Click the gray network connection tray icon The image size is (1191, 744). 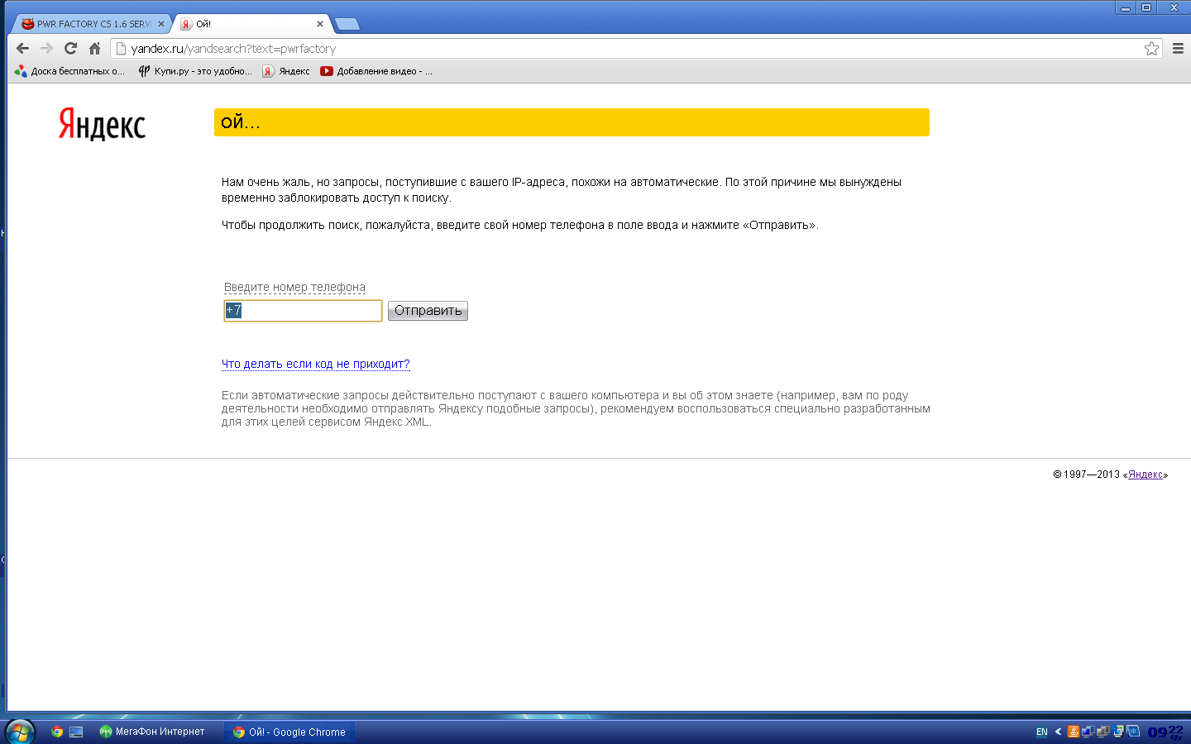1103,732
